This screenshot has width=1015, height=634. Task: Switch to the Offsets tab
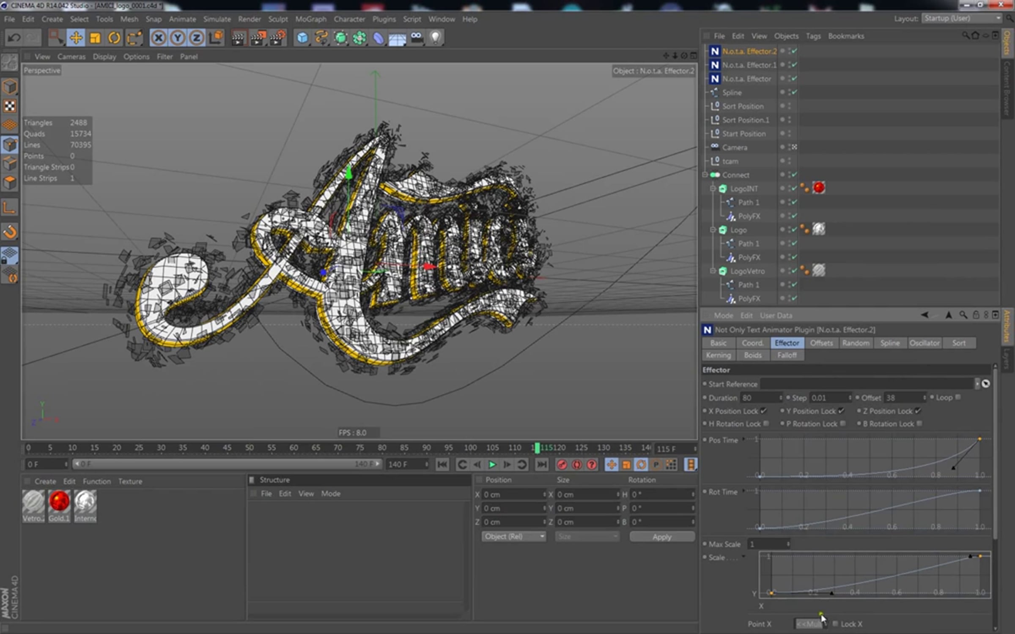click(x=821, y=343)
